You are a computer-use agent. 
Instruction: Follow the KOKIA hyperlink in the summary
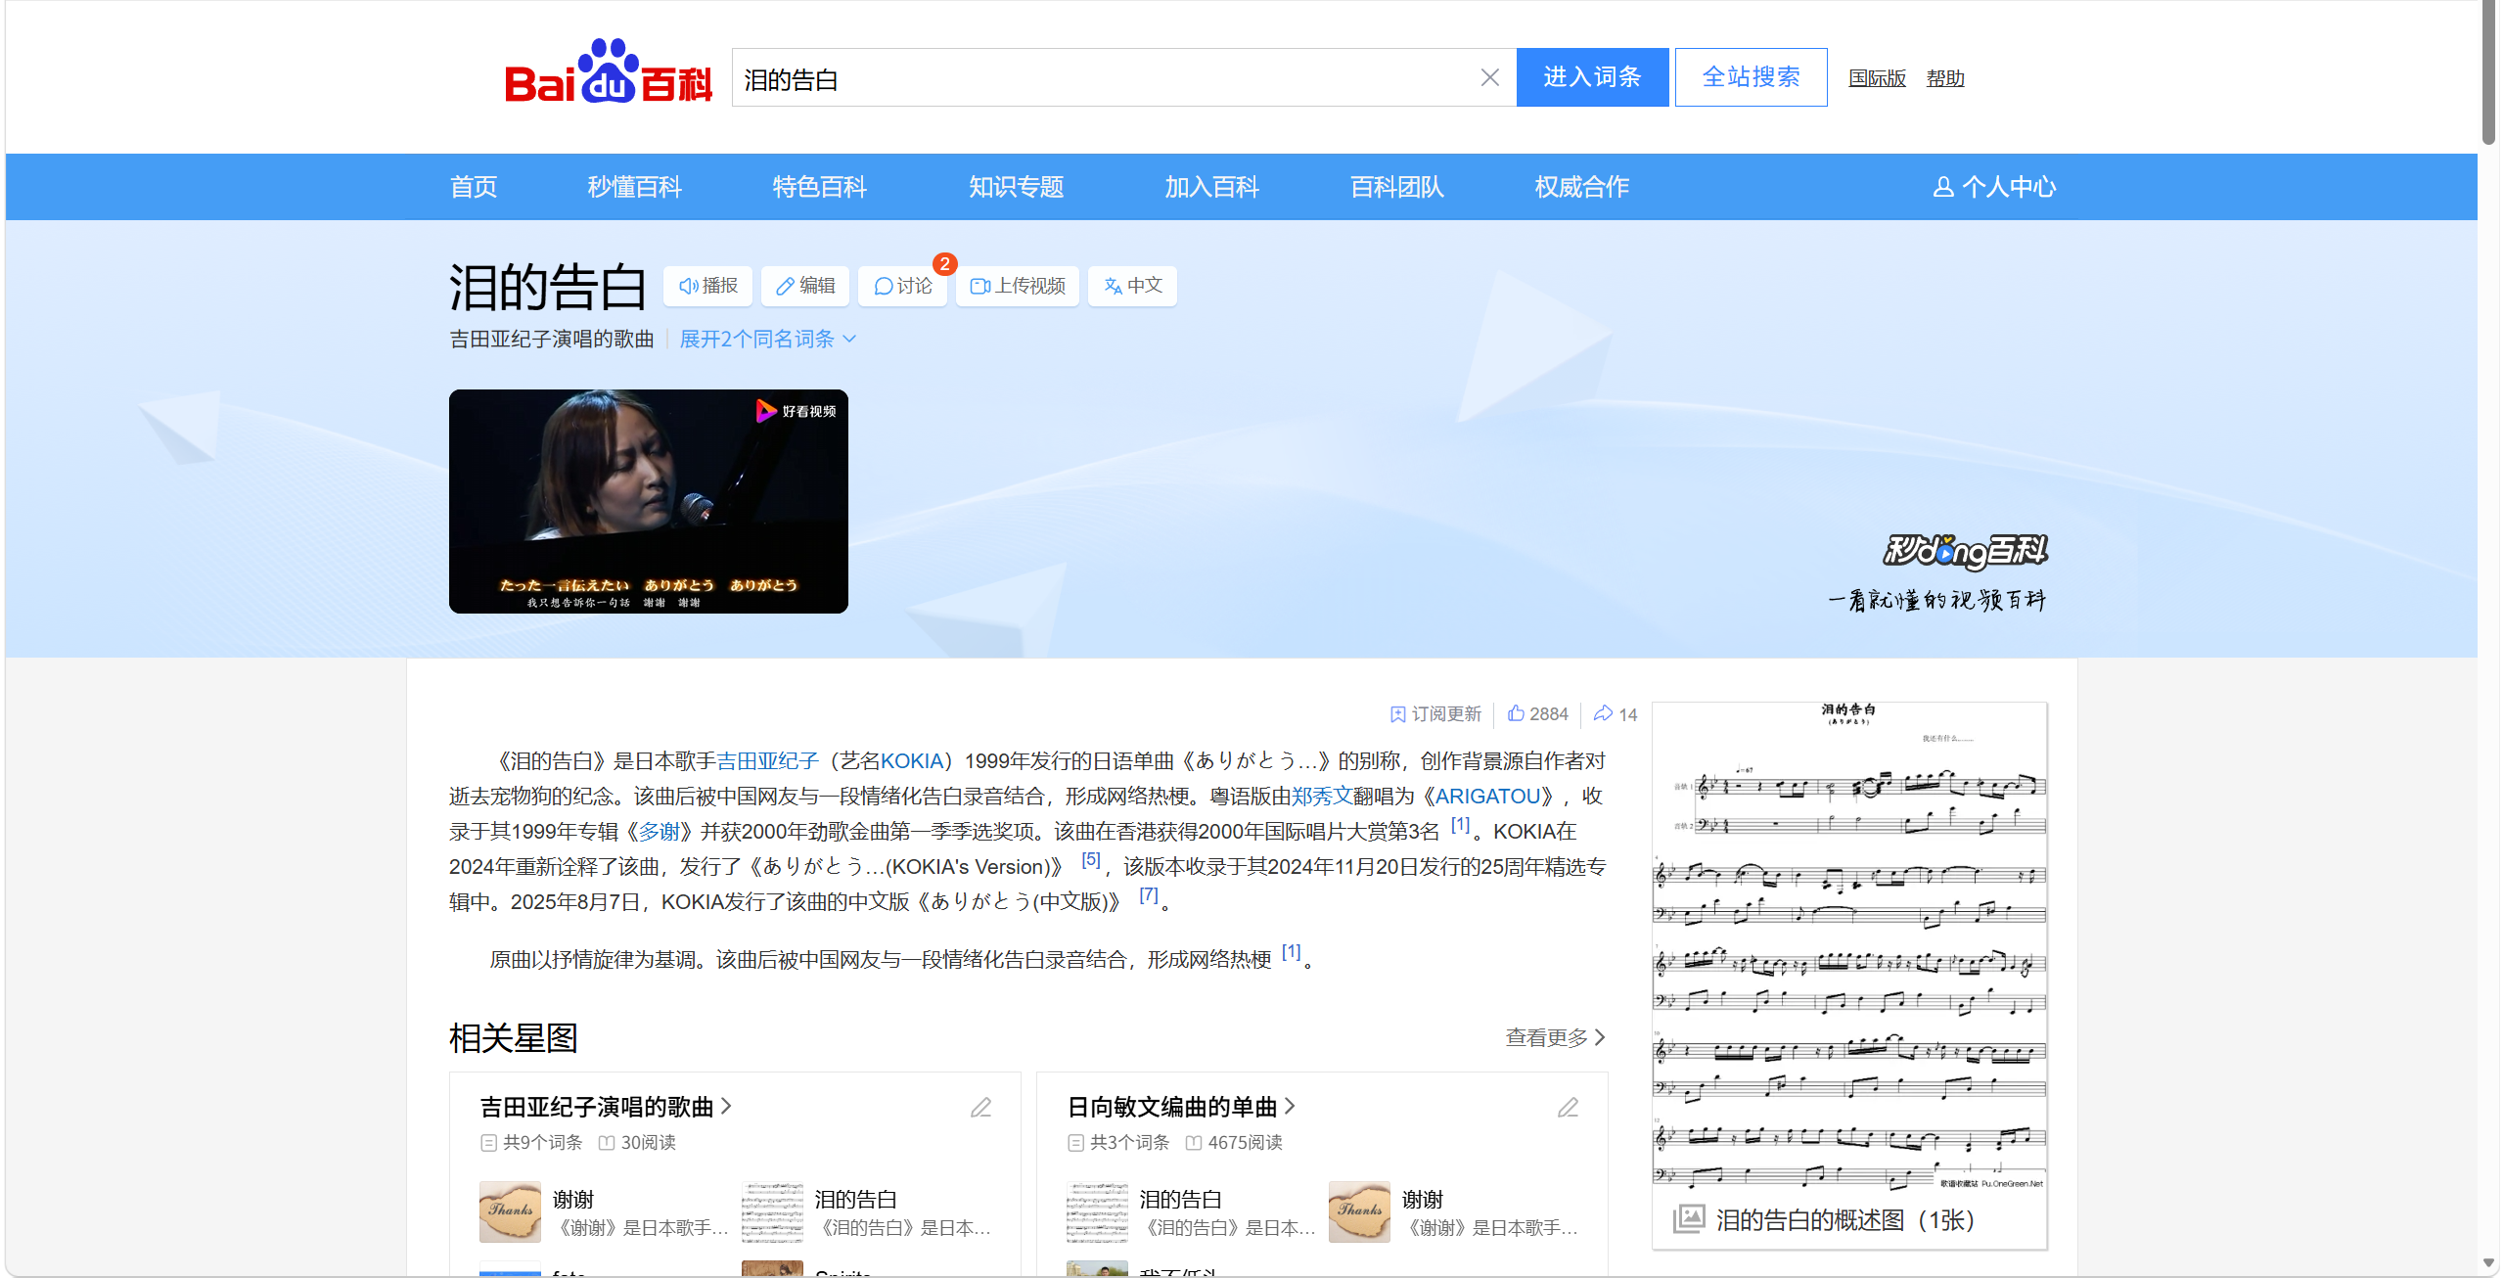(x=911, y=761)
